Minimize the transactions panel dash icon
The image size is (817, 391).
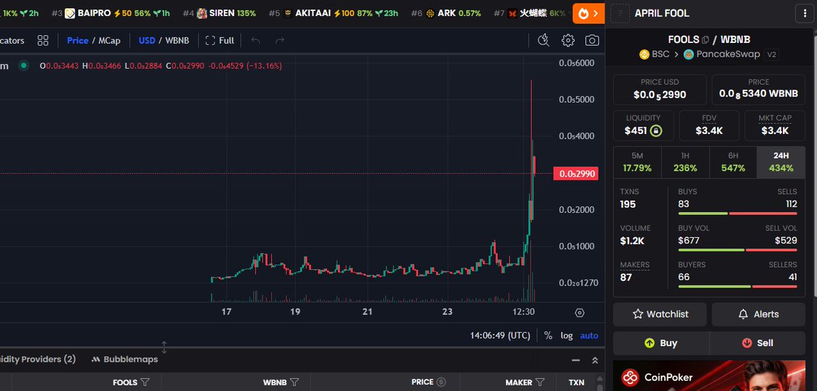(x=576, y=360)
